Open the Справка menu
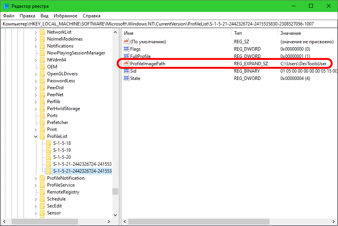 92,16
